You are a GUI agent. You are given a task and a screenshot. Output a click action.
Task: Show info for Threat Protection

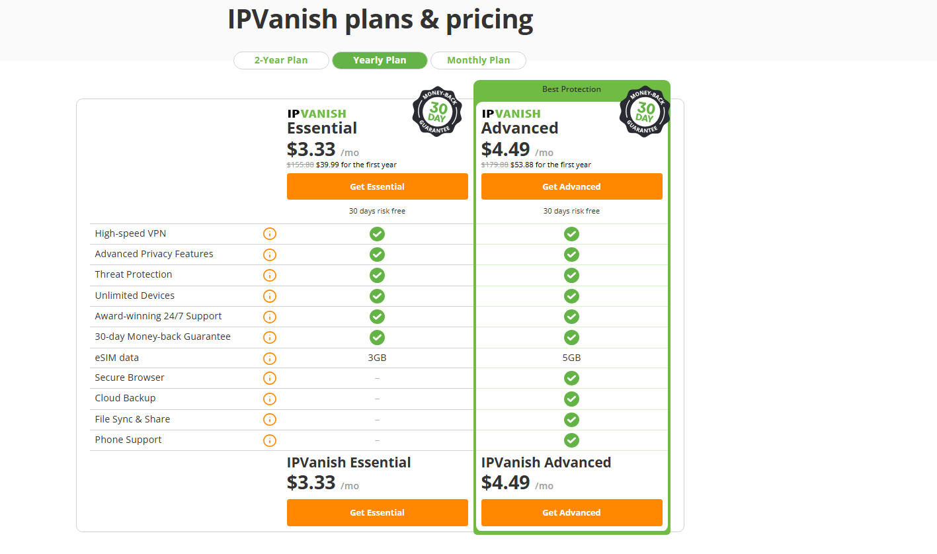point(270,275)
